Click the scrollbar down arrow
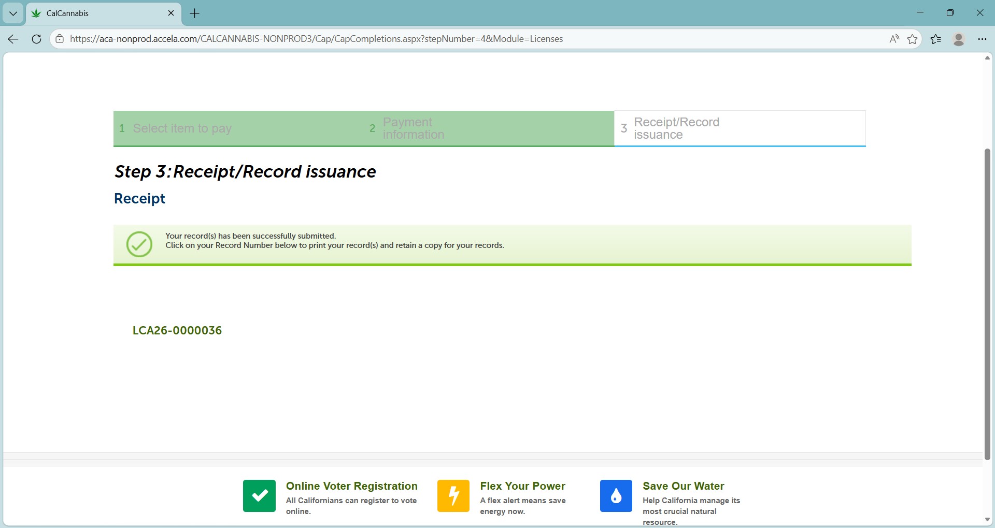The width and height of the screenshot is (995, 528). [x=987, y=520]
